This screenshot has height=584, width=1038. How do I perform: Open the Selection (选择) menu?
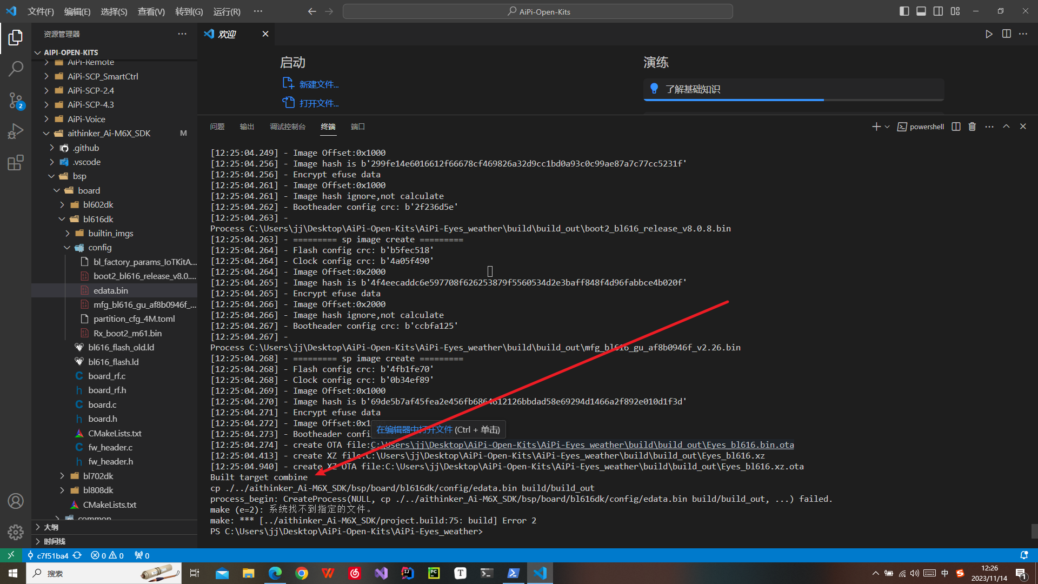click(114, 11)
